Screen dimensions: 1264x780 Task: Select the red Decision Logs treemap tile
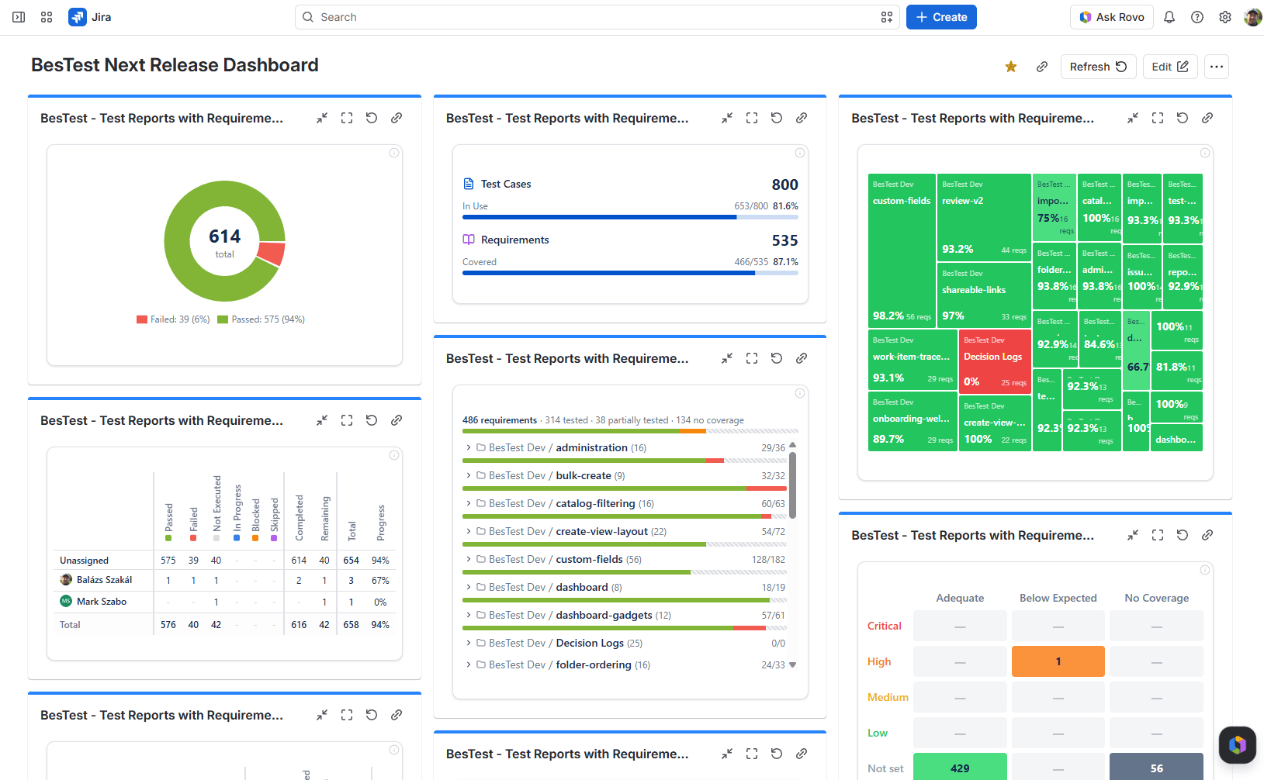tap(995, 361)
